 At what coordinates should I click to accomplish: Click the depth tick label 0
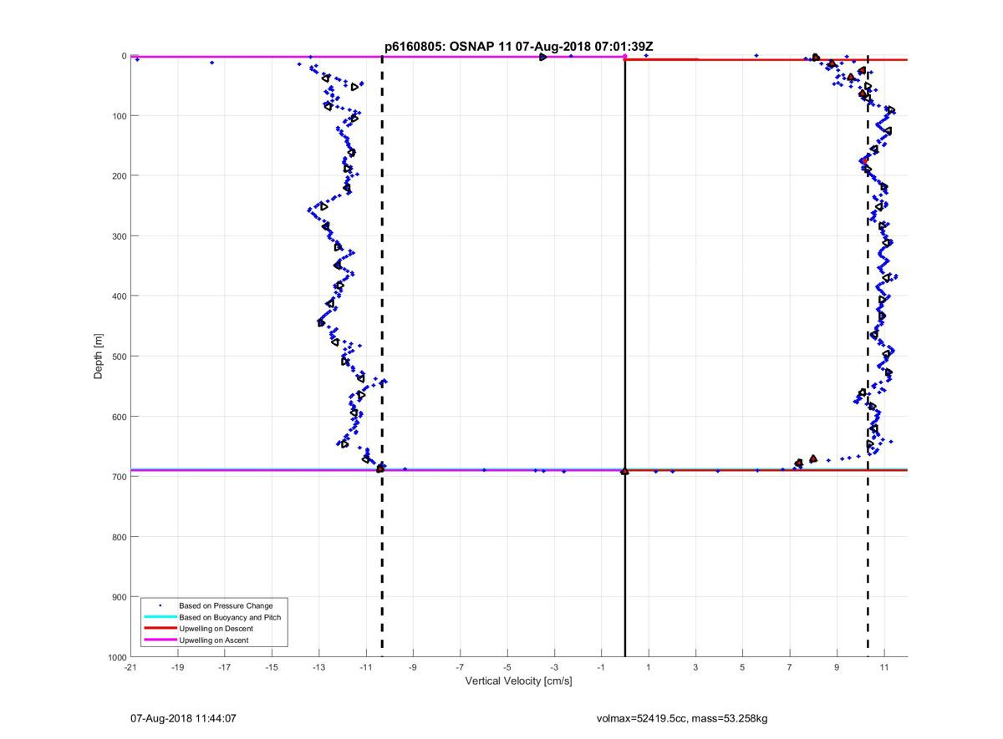(x=124, y=56)
